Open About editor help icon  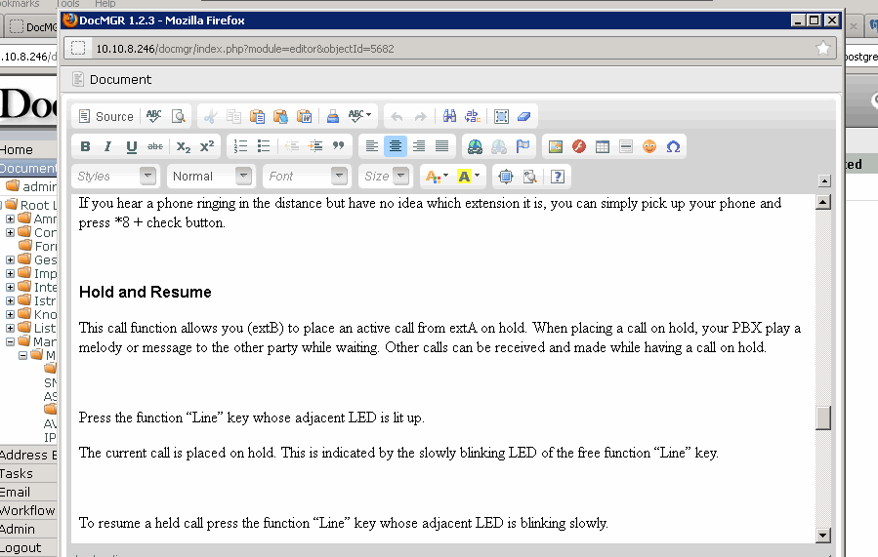click(557, 177)
